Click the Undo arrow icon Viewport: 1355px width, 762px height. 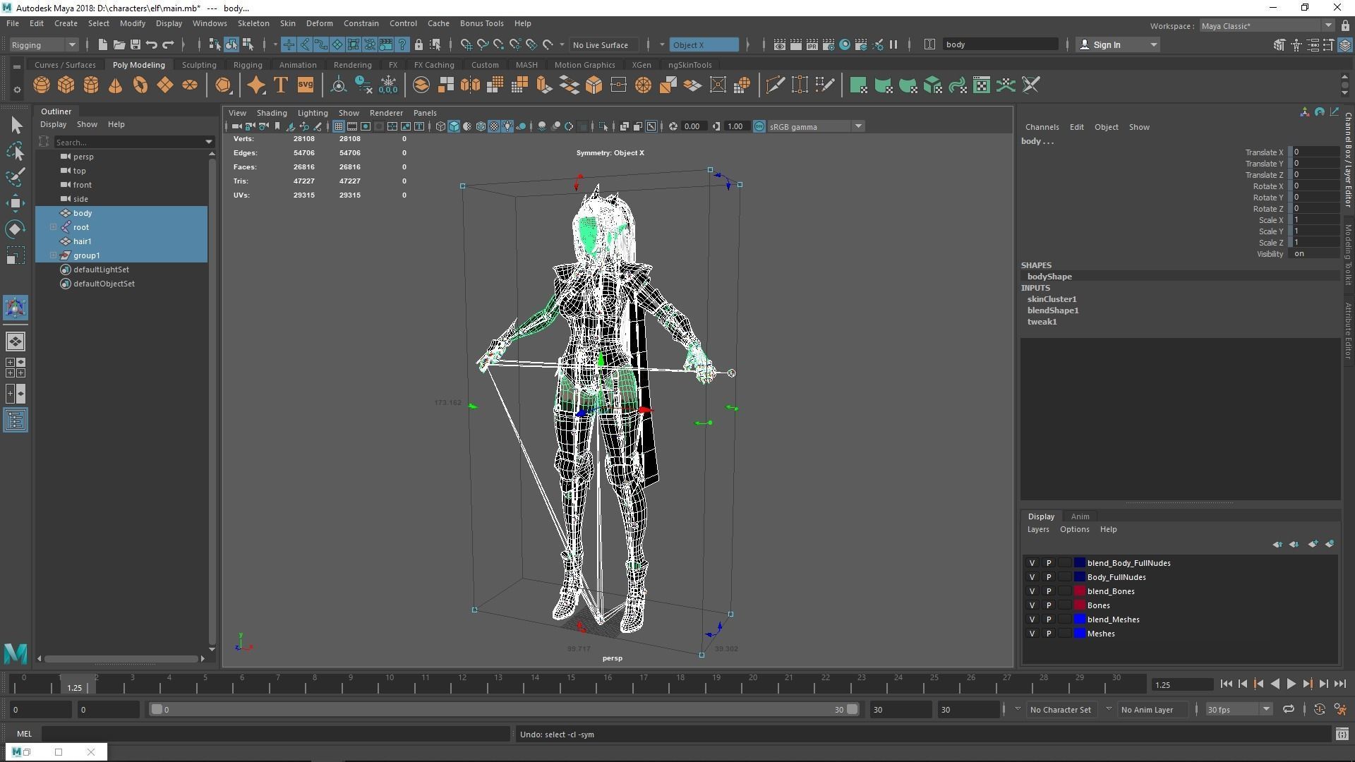coord(152,44)
